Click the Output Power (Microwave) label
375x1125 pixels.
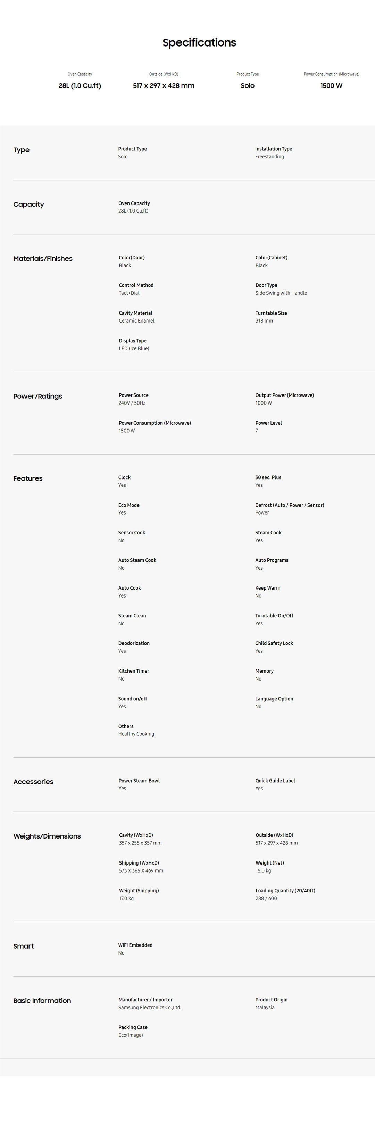(x=285, y=395)
